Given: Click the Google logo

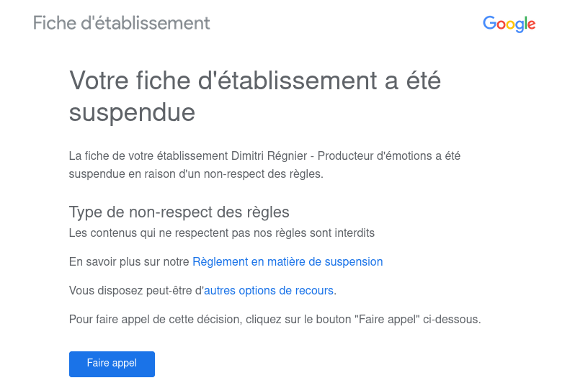Looking at the screenshot, I should [x=509, y=24].
